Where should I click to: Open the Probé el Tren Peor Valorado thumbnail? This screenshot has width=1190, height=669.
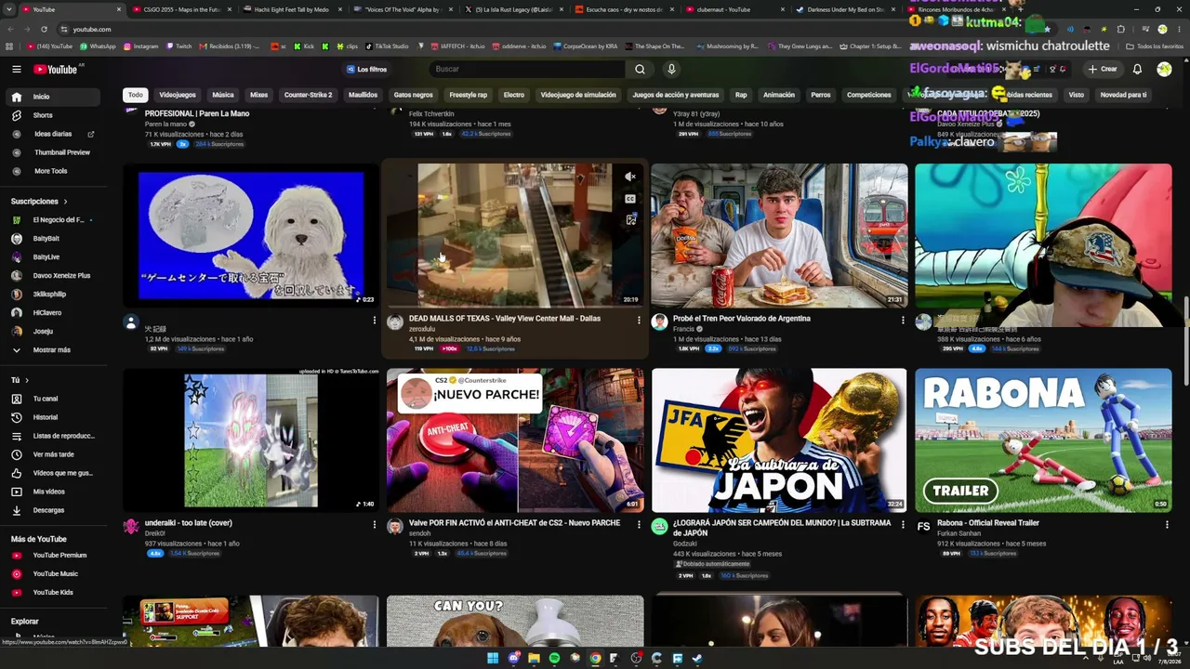pos(779,236)
